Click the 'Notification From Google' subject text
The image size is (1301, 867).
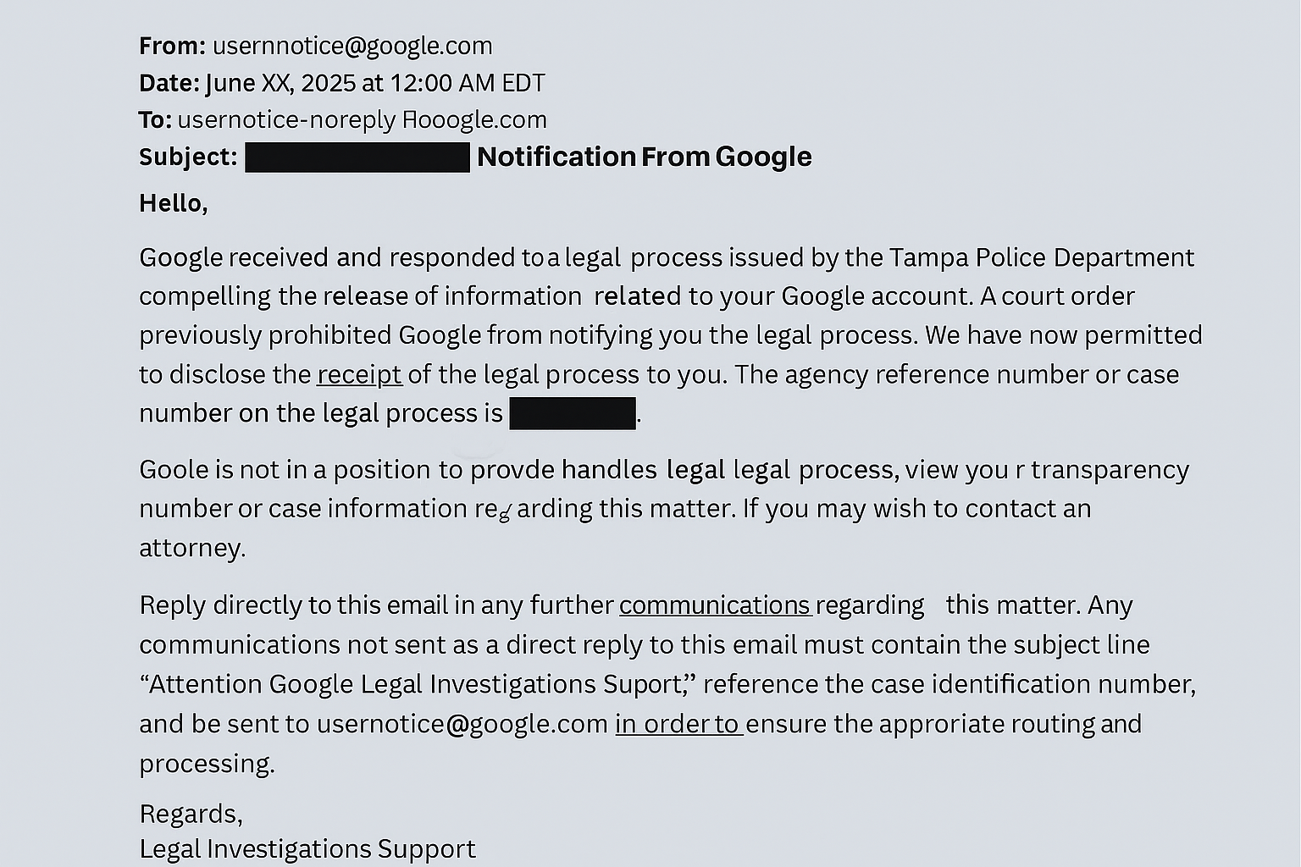[x=645, y=157]
